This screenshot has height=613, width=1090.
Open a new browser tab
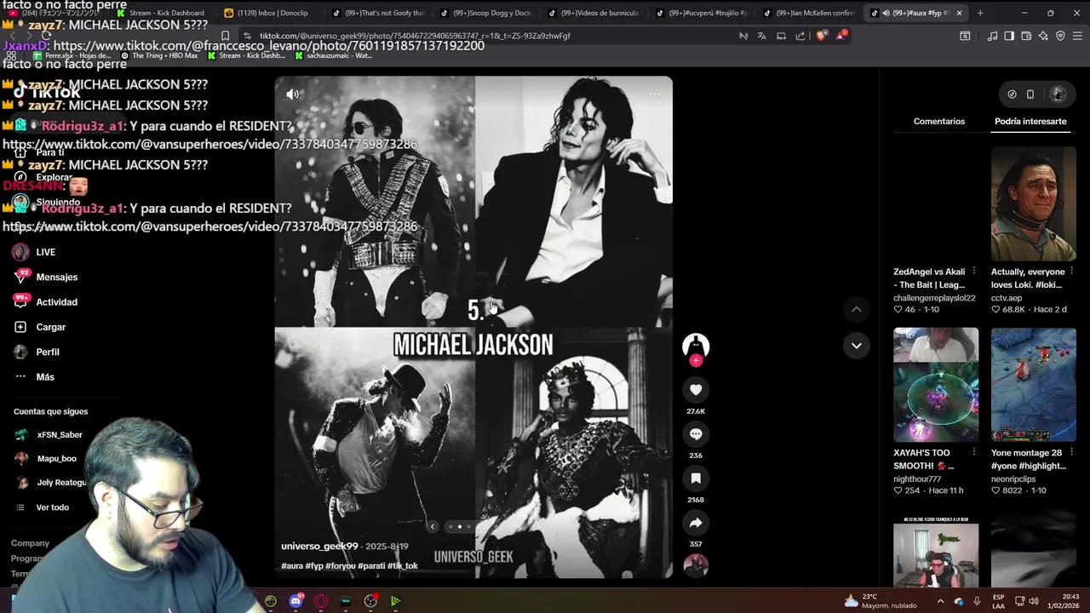980,13
